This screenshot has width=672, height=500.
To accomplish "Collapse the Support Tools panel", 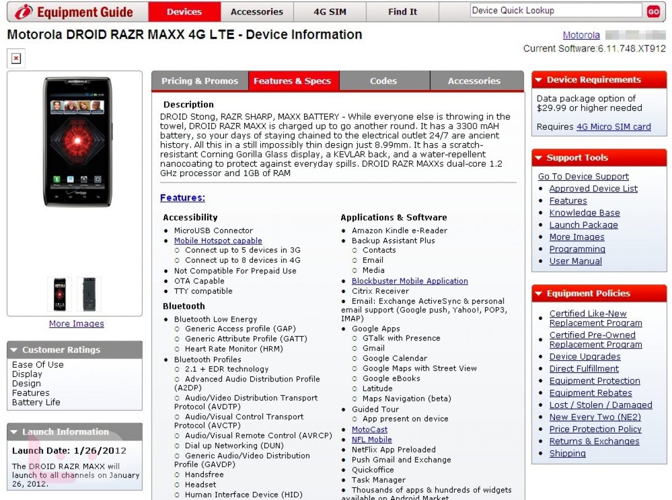I will point(538,158).
